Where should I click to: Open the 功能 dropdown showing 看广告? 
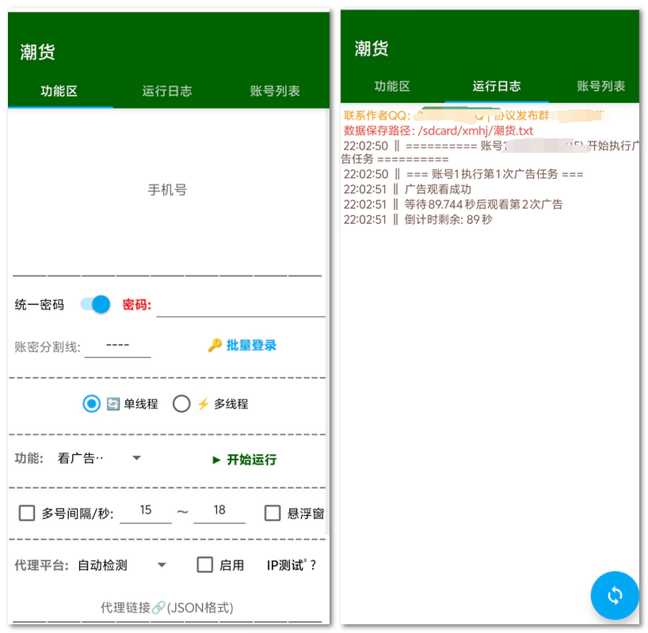(99, 459)
